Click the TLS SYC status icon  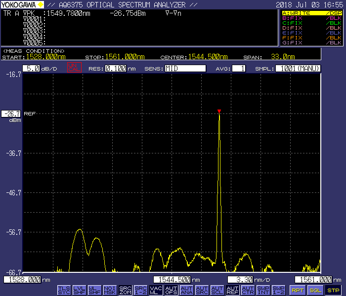pos(64,290)
